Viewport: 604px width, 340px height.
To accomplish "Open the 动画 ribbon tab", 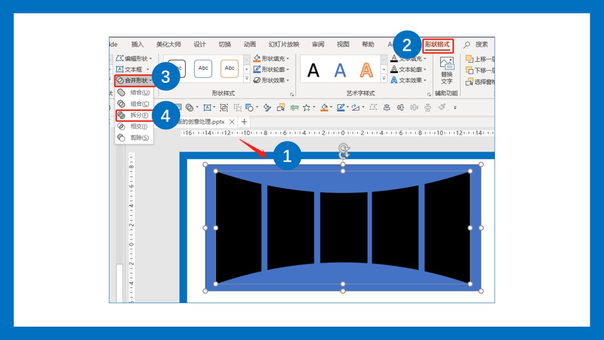I will click(250, 44).
